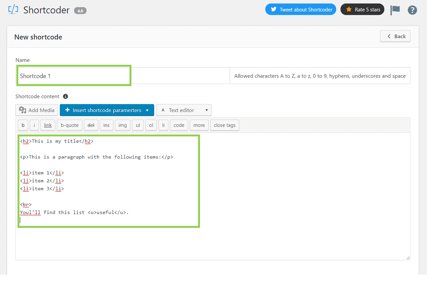Click the del strikethrough button
Image resolution: width=427 pixels, height=285 pixels.
(91, 125)
